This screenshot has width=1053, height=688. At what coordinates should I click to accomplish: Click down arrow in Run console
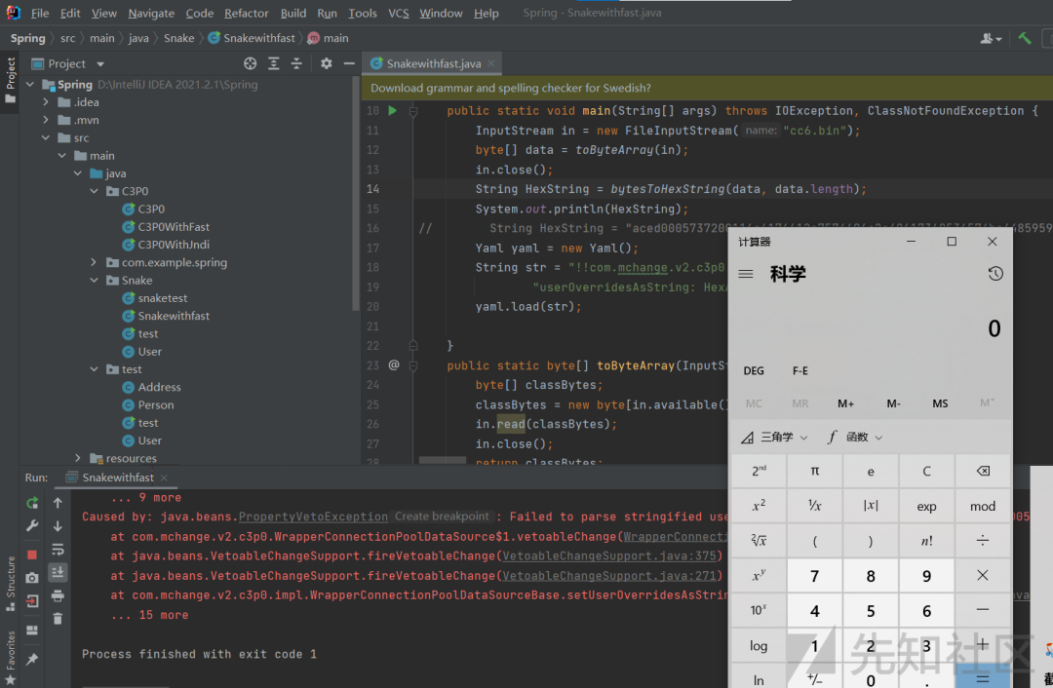tap(58, 526)
